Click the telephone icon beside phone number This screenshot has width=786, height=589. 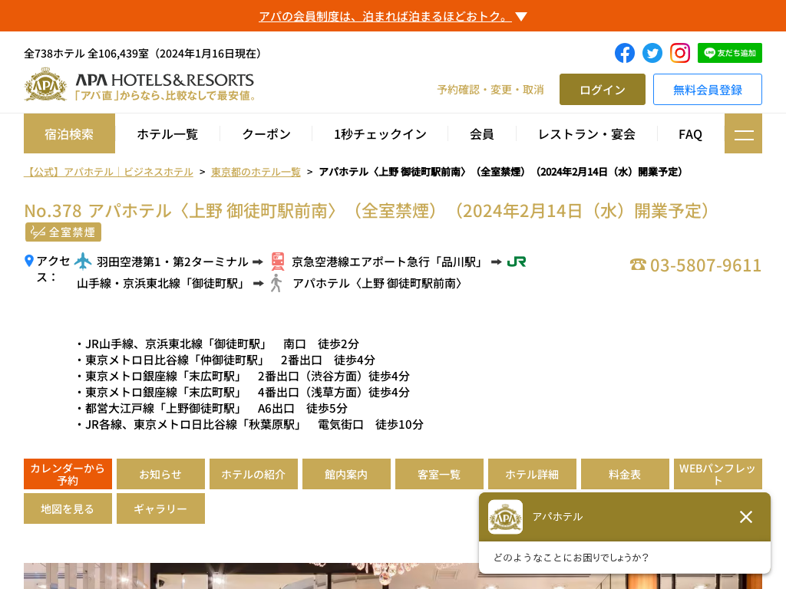[638, 265]
